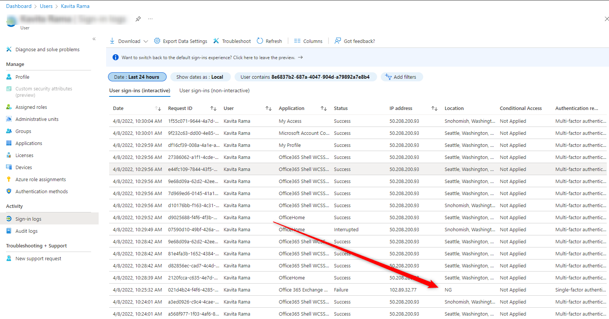Click Add filters button
Viewport: 609px width, 319px height.
click(x=401, y=77)
